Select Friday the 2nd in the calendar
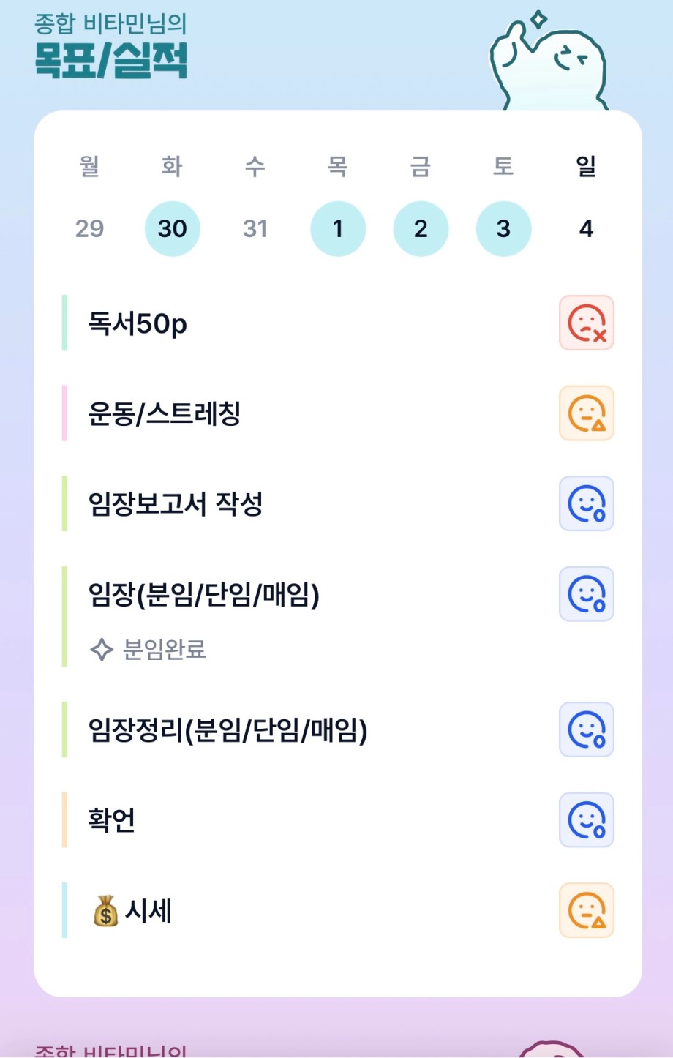This screenshot has height=1058, width=673. coord(421,229)
